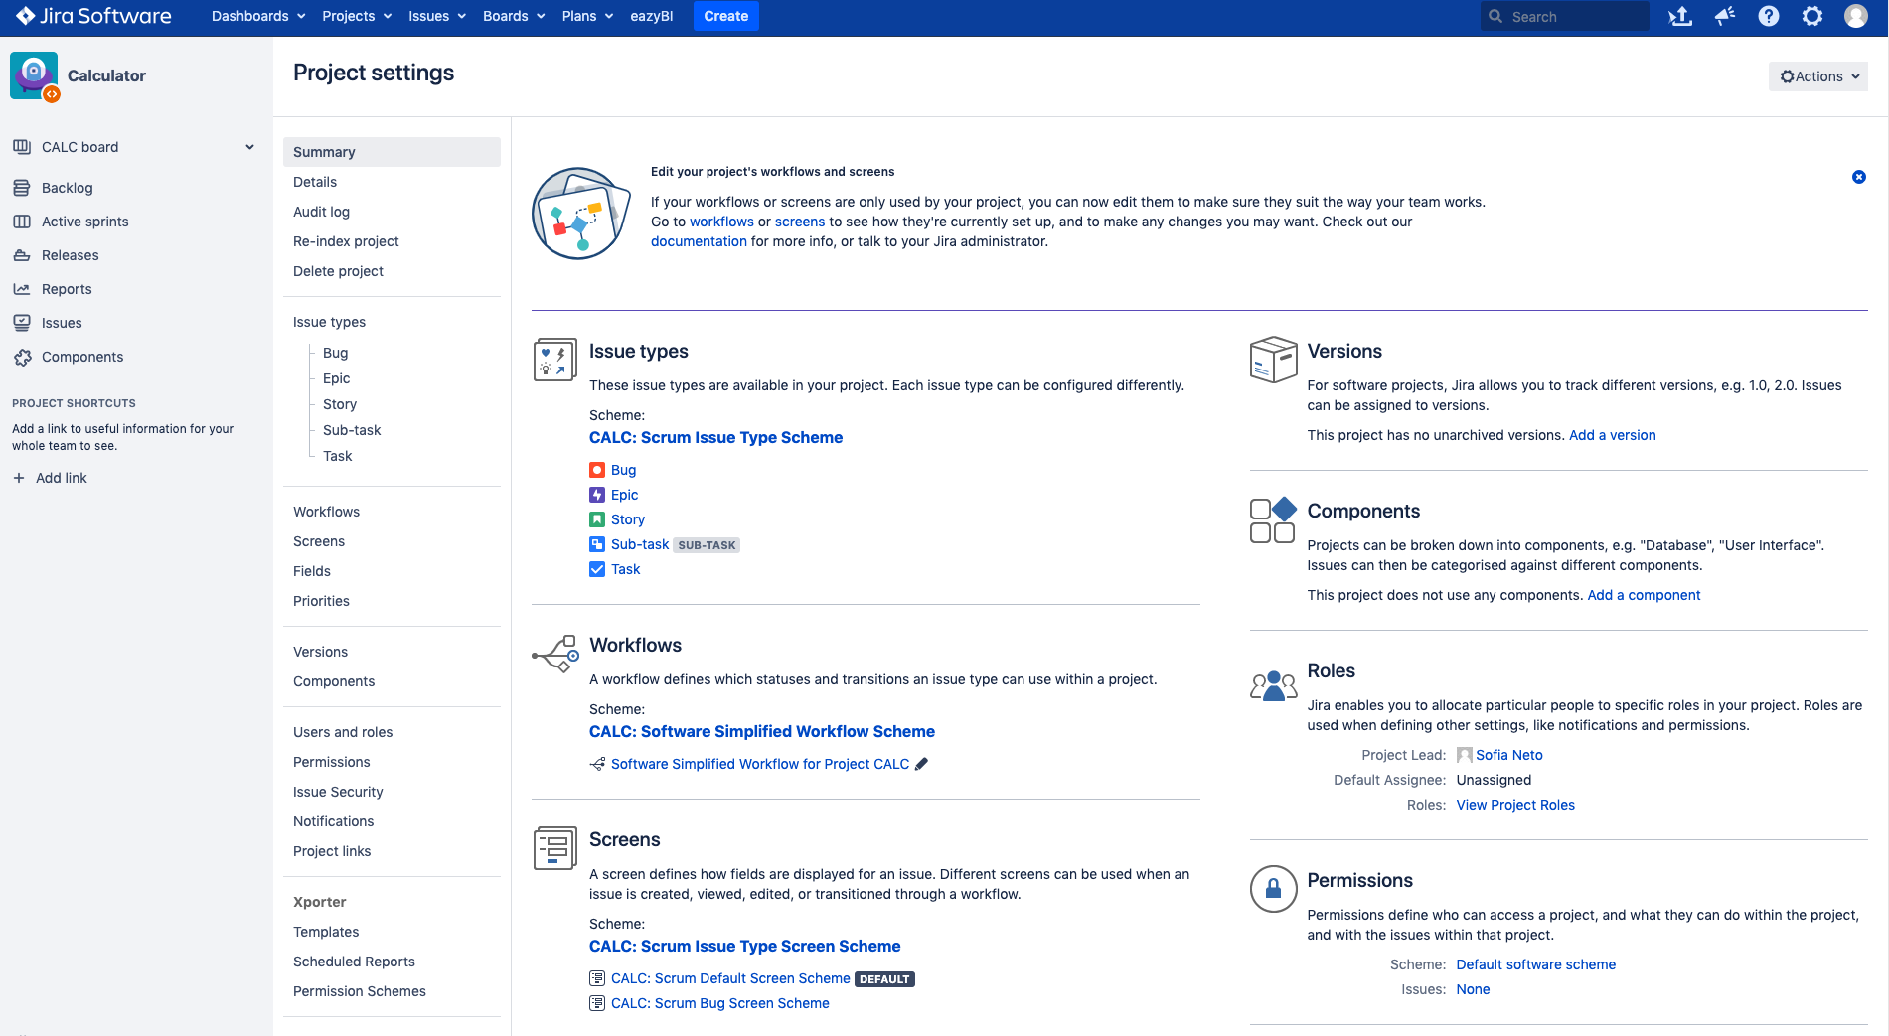Click the red Bug issue type icon
Screen dimensions: 1889x1036
pyautogui.click(x=597, y=470)
